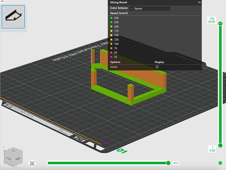226x170 pixels.
Task: Click the bottom handle of layer slider
Action: tap(220, 145)
